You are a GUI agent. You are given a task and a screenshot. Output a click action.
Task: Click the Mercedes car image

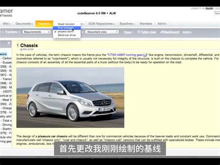click(x=70, y=98)
